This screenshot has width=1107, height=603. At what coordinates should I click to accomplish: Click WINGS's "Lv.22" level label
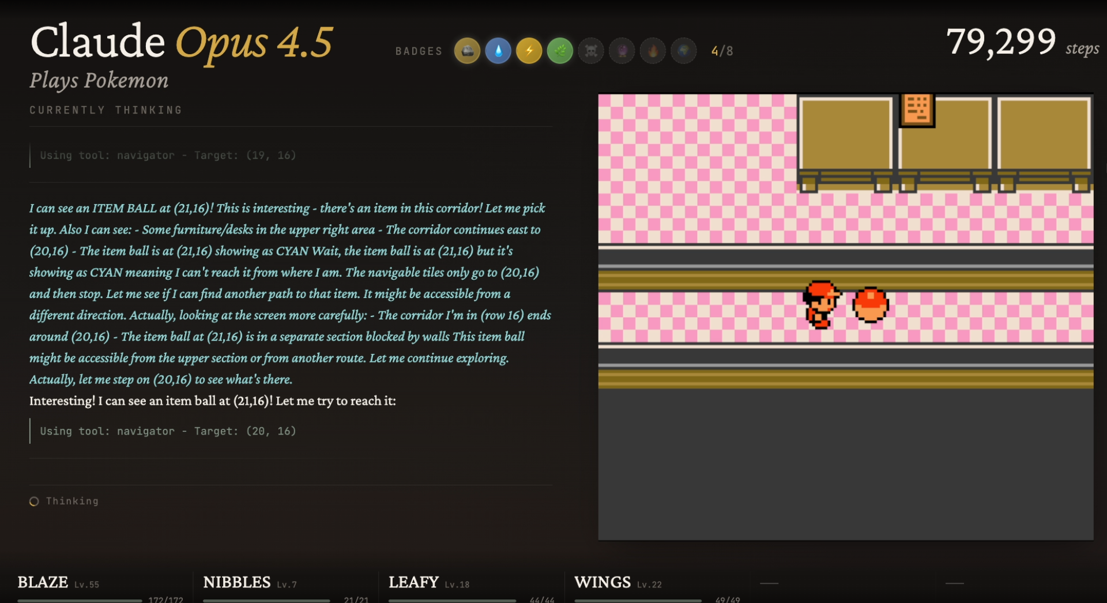(649, 585)
